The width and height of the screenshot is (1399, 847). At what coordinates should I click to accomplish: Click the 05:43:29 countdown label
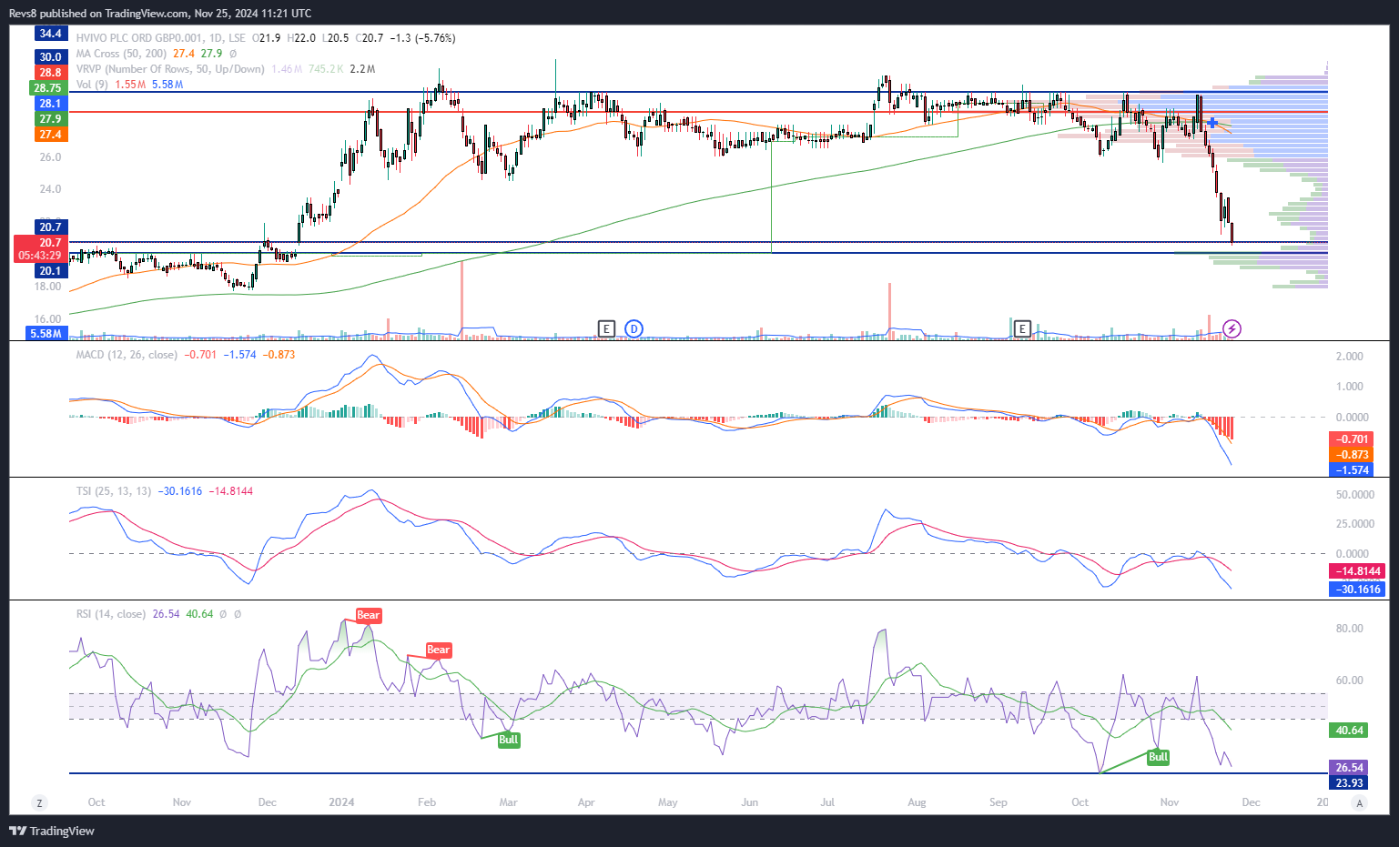tap(40, 256)
